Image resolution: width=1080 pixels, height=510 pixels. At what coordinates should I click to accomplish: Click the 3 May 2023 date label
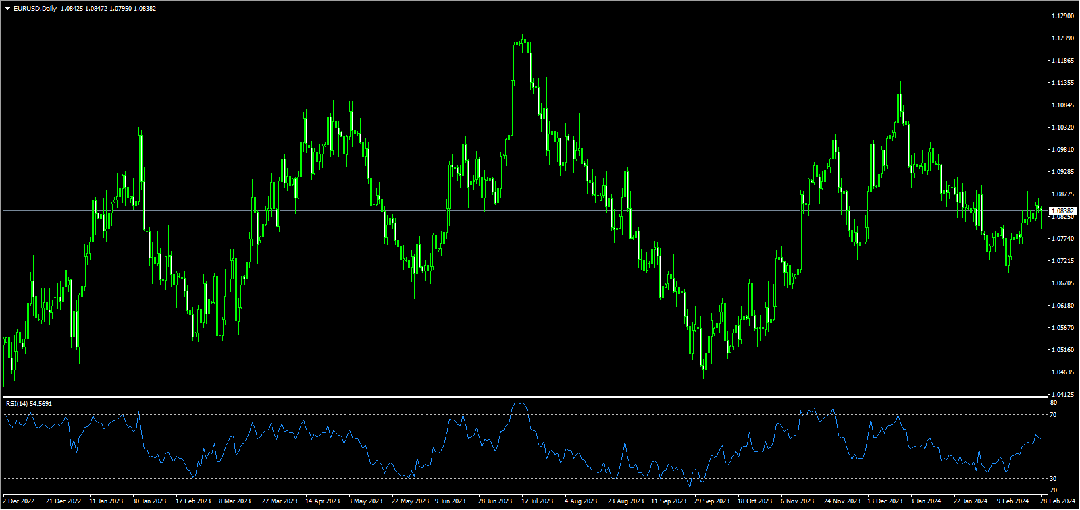[x=365, y=501]
